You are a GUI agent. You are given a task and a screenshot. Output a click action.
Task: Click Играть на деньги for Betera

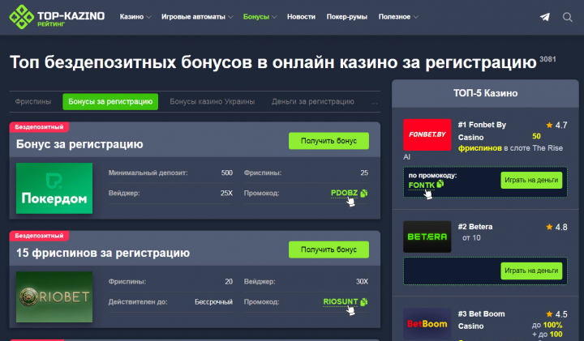(x=531, y=271)
